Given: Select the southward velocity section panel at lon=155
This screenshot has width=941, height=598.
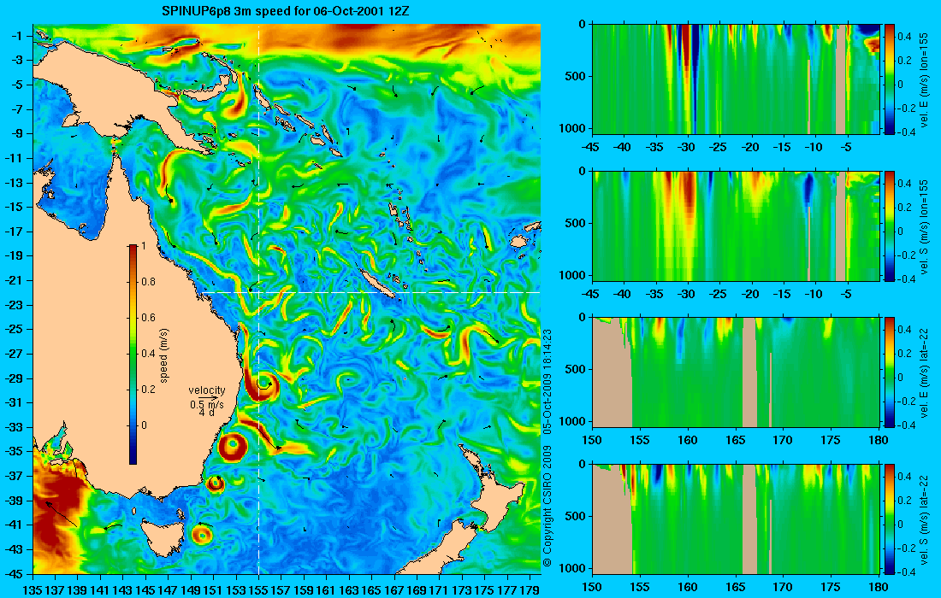Looking at the screenshot, I should coord(736,226).
